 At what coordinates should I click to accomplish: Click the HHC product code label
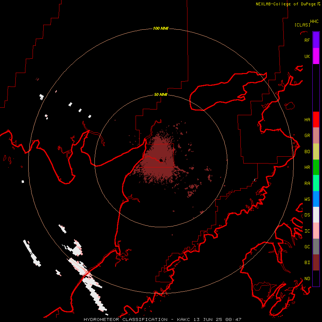tap(314, 21)
